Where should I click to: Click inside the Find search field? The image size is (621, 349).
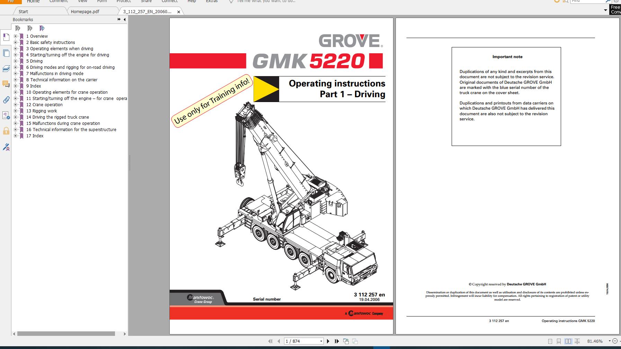click(x=588, y=1)
